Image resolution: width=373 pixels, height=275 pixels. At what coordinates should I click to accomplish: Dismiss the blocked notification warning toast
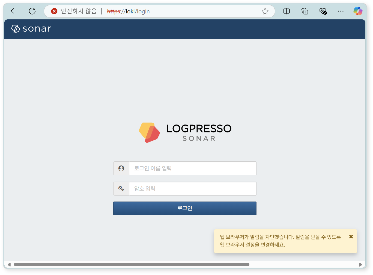[351, 237]
